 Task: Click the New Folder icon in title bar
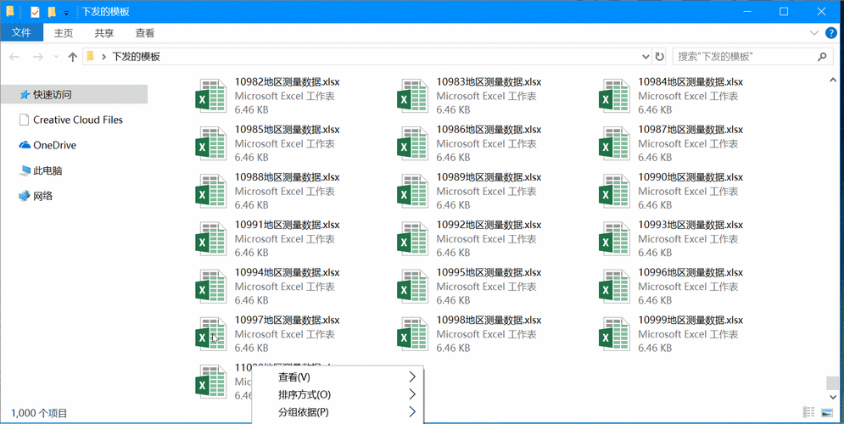[x=52, y=12]
